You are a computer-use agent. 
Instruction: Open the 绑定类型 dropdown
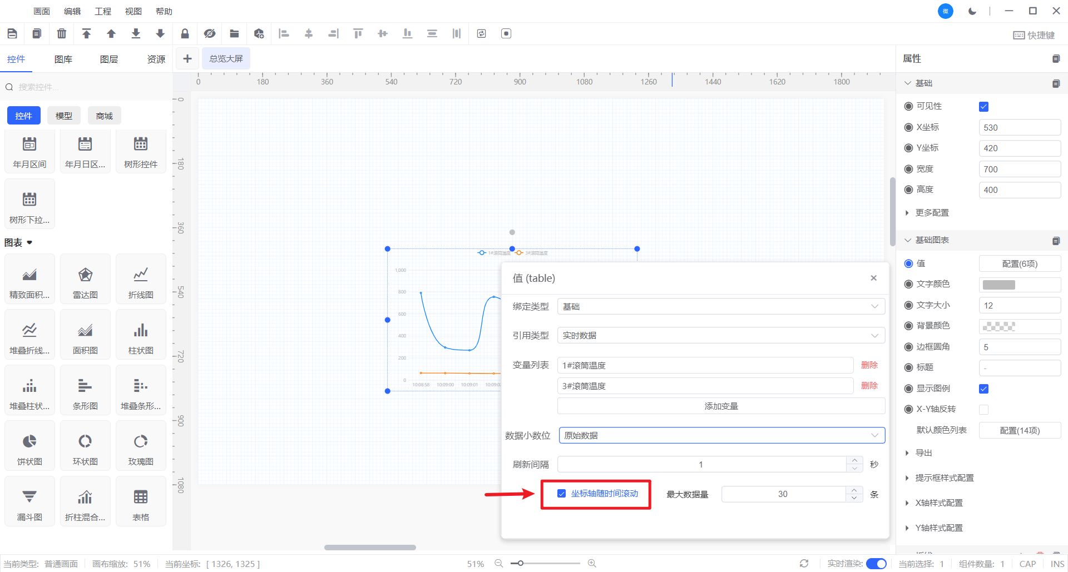720,307
